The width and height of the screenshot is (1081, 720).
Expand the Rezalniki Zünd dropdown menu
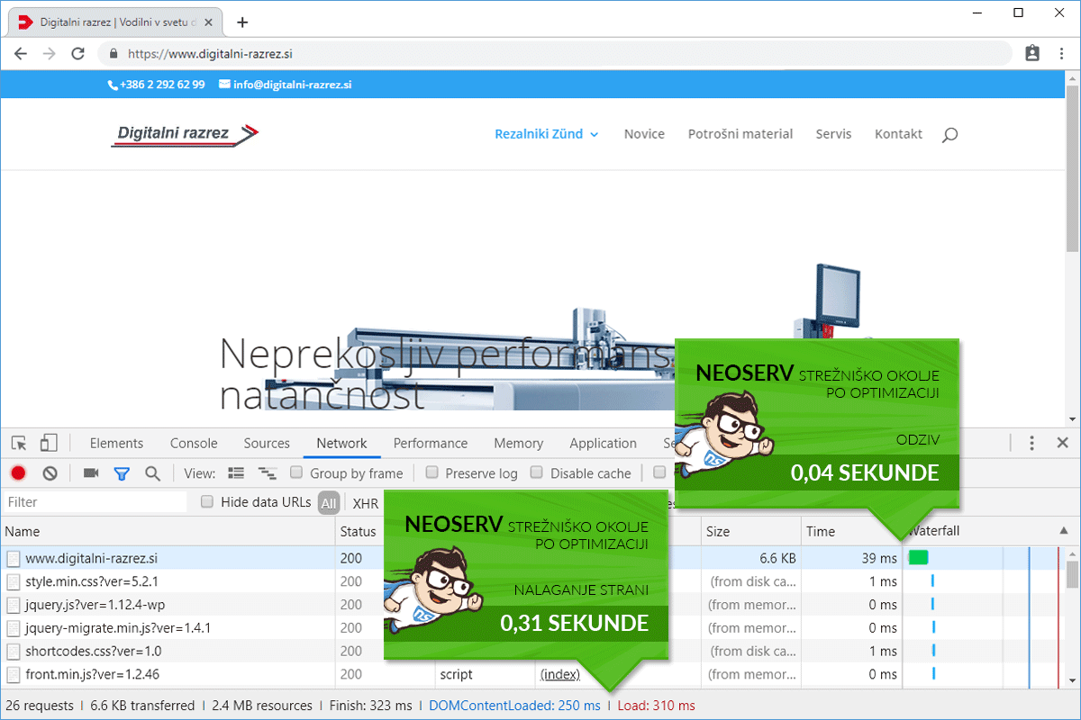coord(546,134)
